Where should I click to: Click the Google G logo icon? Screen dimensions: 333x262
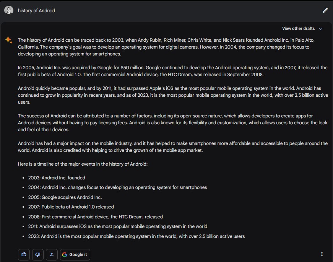pyautogui.click(x=65, y=255)
